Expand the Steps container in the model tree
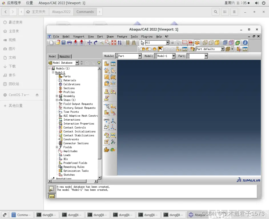The image size is (269, 219). tap(57, 100)
